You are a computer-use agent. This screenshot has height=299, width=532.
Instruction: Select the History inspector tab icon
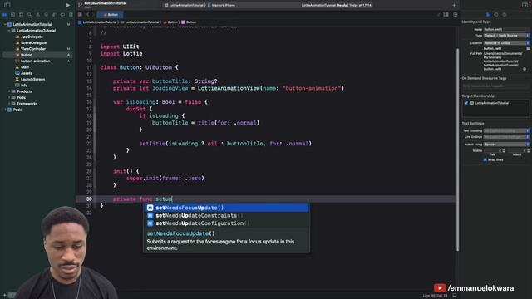tap(496, 15)
